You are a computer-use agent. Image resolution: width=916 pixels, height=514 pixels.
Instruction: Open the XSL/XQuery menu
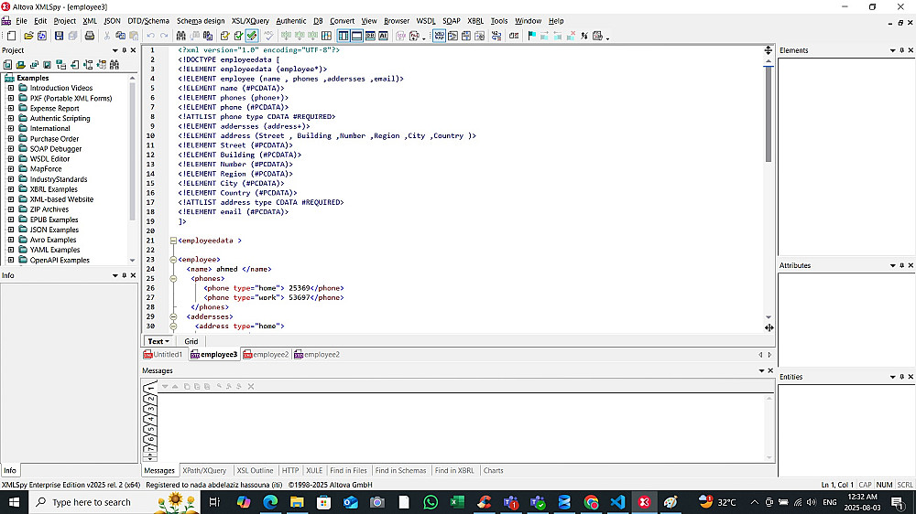[x=250, y=20]
